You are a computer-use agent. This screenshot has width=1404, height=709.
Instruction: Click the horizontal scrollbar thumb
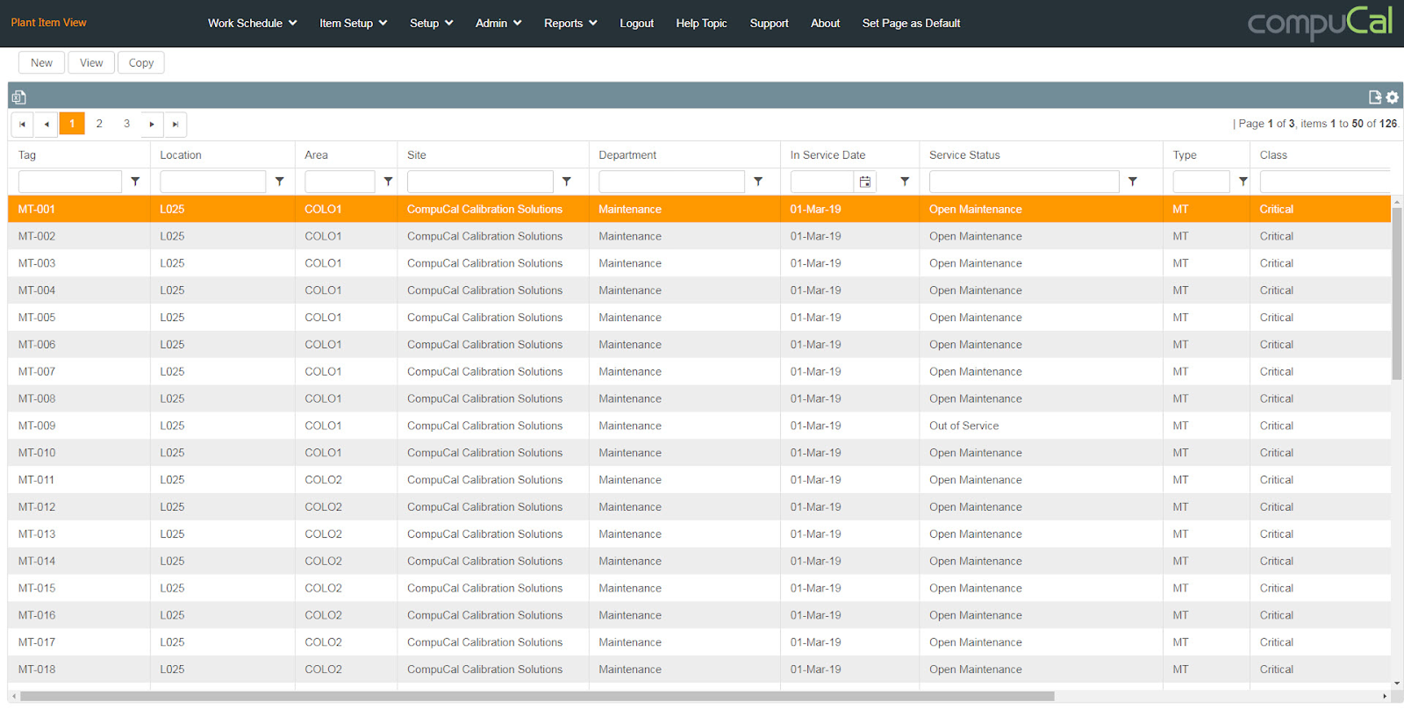click(x=537, y=697)
